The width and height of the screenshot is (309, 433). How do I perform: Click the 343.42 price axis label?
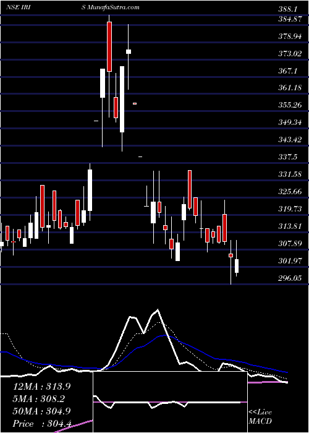click(290, 140)
